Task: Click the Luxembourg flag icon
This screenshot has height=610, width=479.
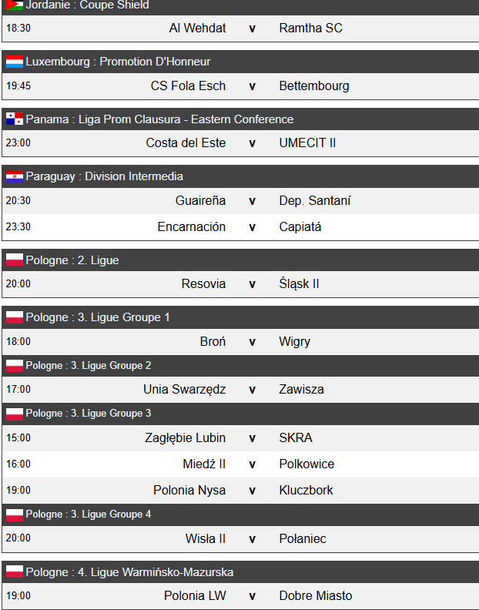Action: [x=14, y=62]
